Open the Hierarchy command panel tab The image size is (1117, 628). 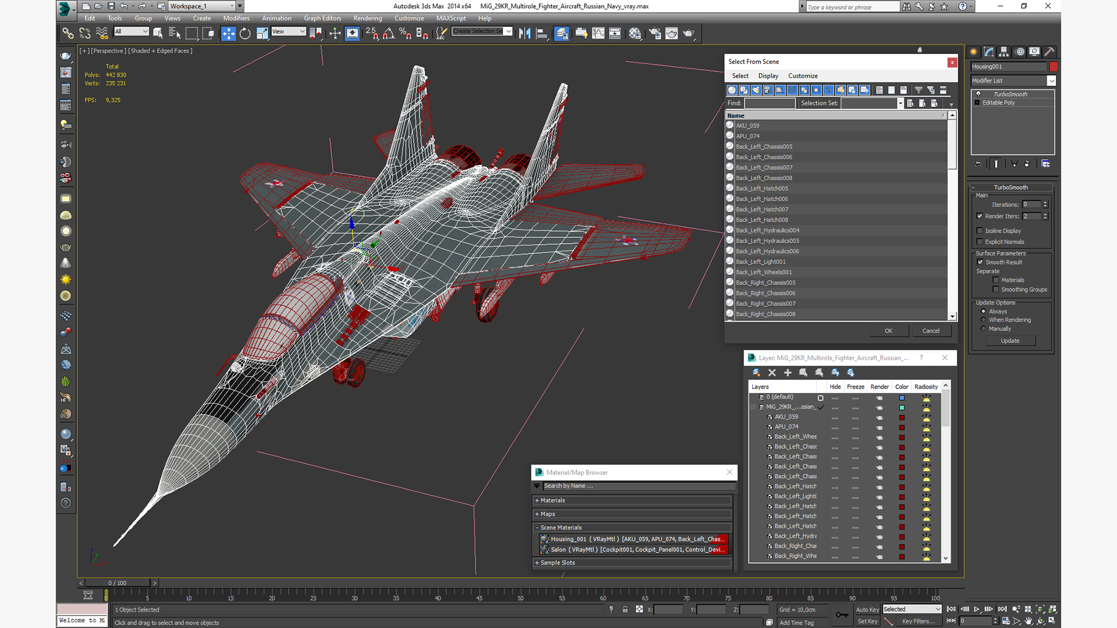[1004, 52]
